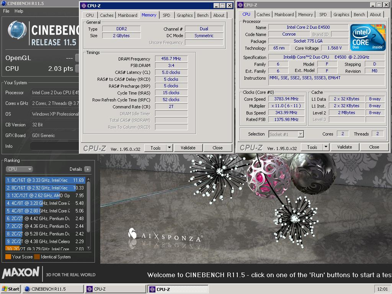
Task: Click Core Voltage value 1.568 V
Action: [x=335, y=48]
